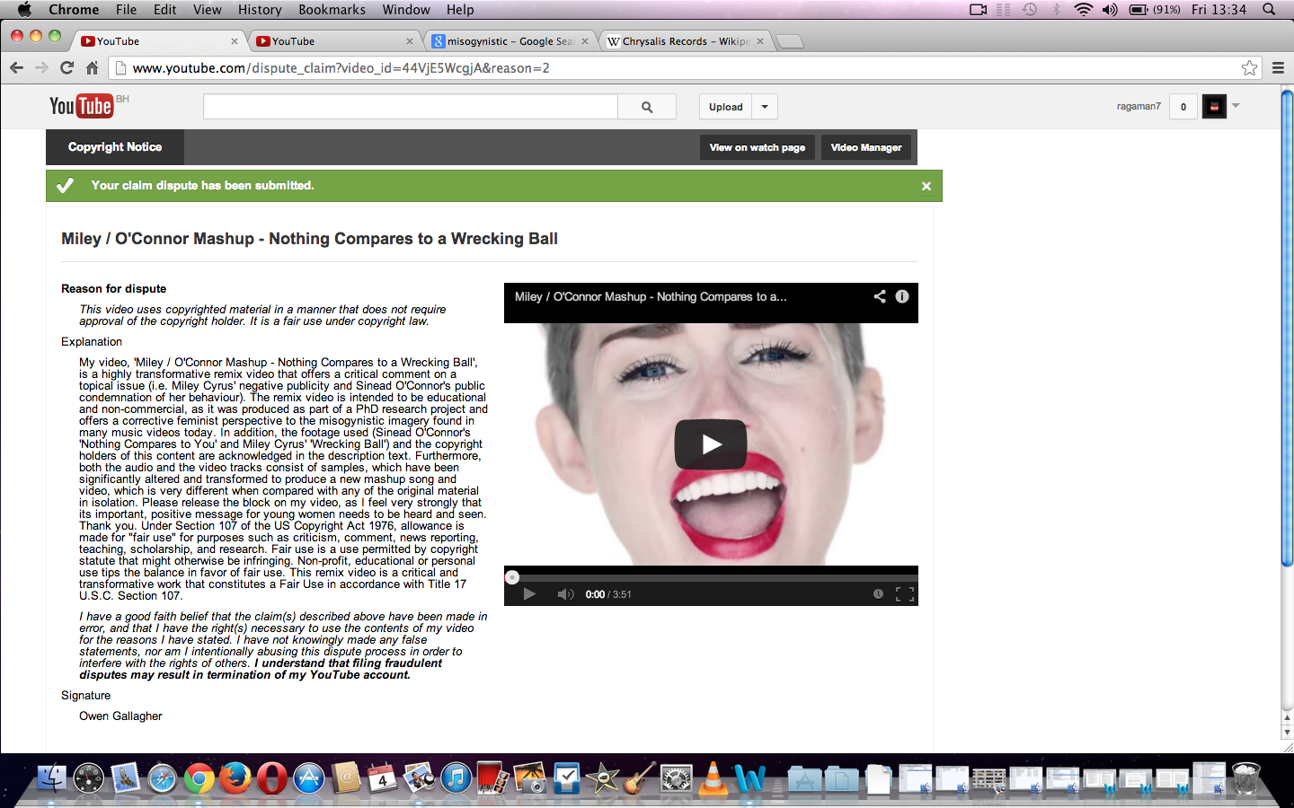Launch VLC from the Dock
This screenshot has width=1294, height=808.
[x=713, y=777]
